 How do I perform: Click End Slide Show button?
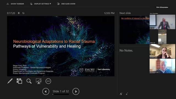tap(66, 4)
